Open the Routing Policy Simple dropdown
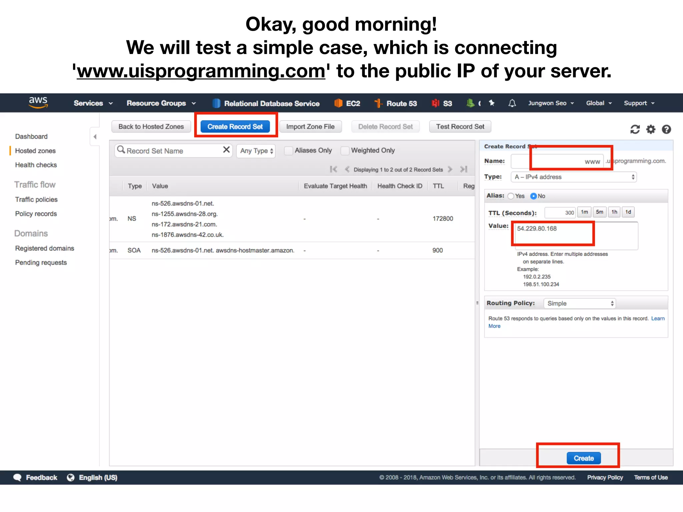683x512 pixels. click(x=580, y=303)
